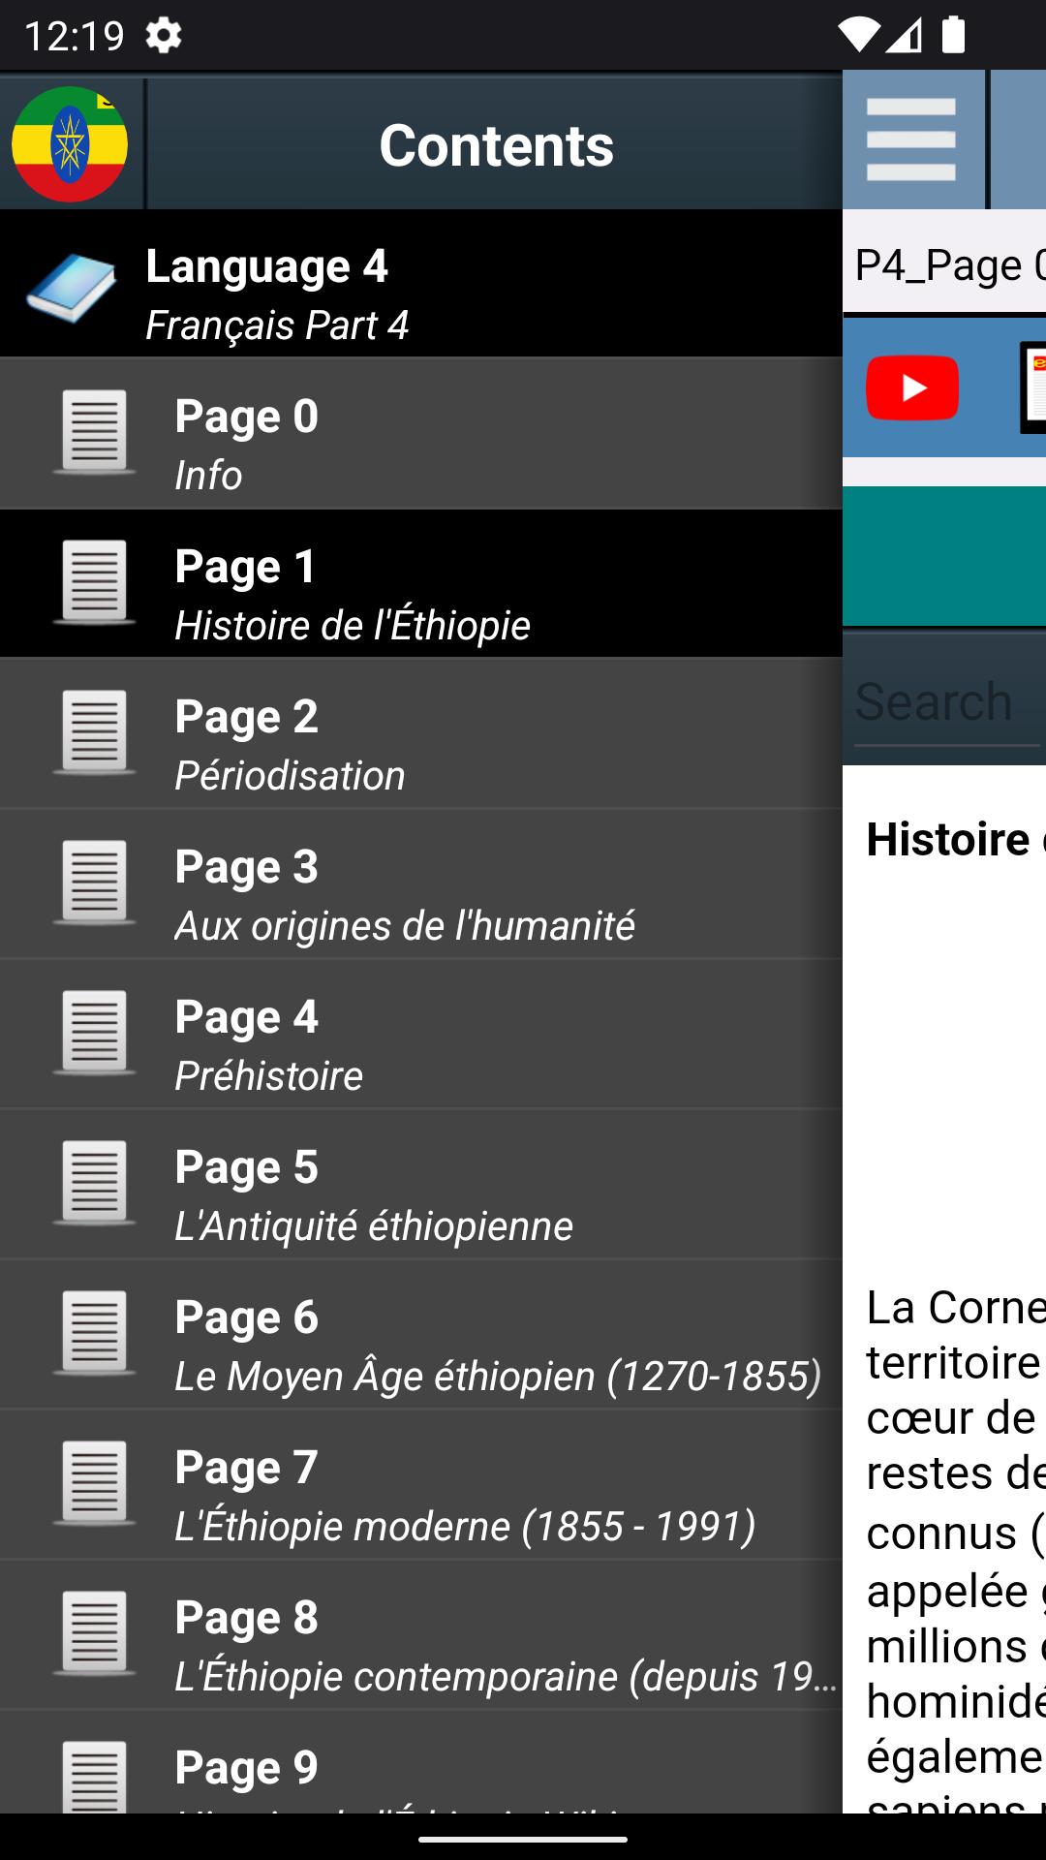
Task: Open Page 5 L'Antiquité éthiopienne
Action: pyautogui.click(x=421, y=1185)
